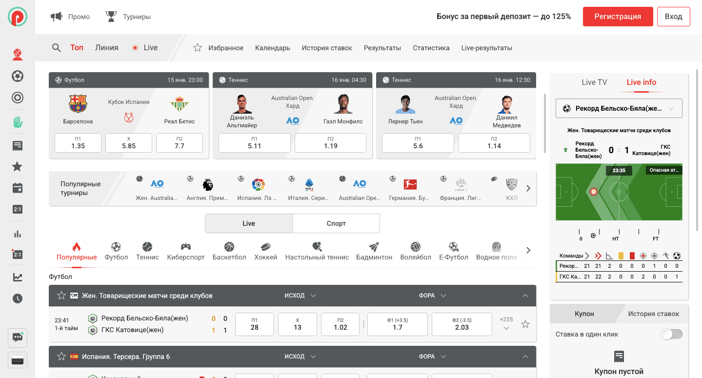Screen dimensions: 702x378
Task: Collapse the Жен. Товарищеские матчи section
Action: [x=525, y=296]
